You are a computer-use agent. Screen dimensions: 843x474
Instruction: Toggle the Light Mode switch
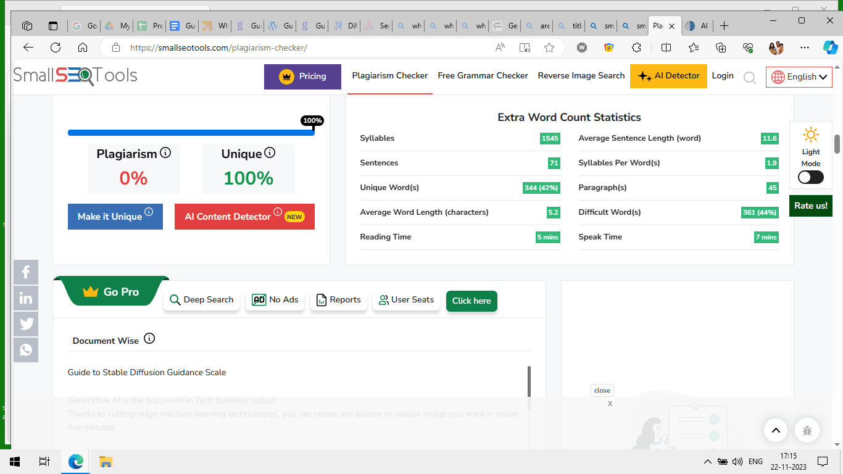[810, 177]
